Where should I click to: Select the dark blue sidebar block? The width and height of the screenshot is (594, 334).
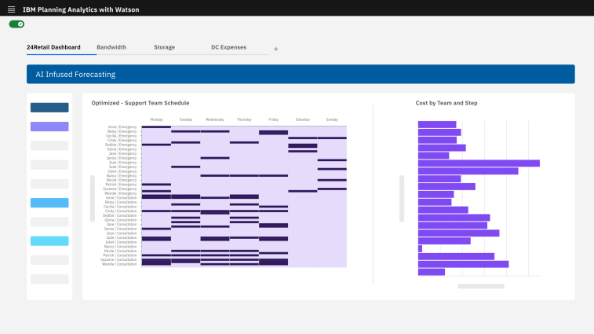(x=49, y=108)
